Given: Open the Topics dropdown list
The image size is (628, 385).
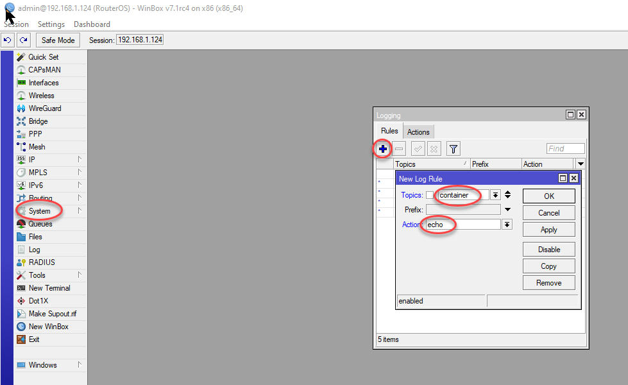Looking at the screenshot, I should click(495, 195).
